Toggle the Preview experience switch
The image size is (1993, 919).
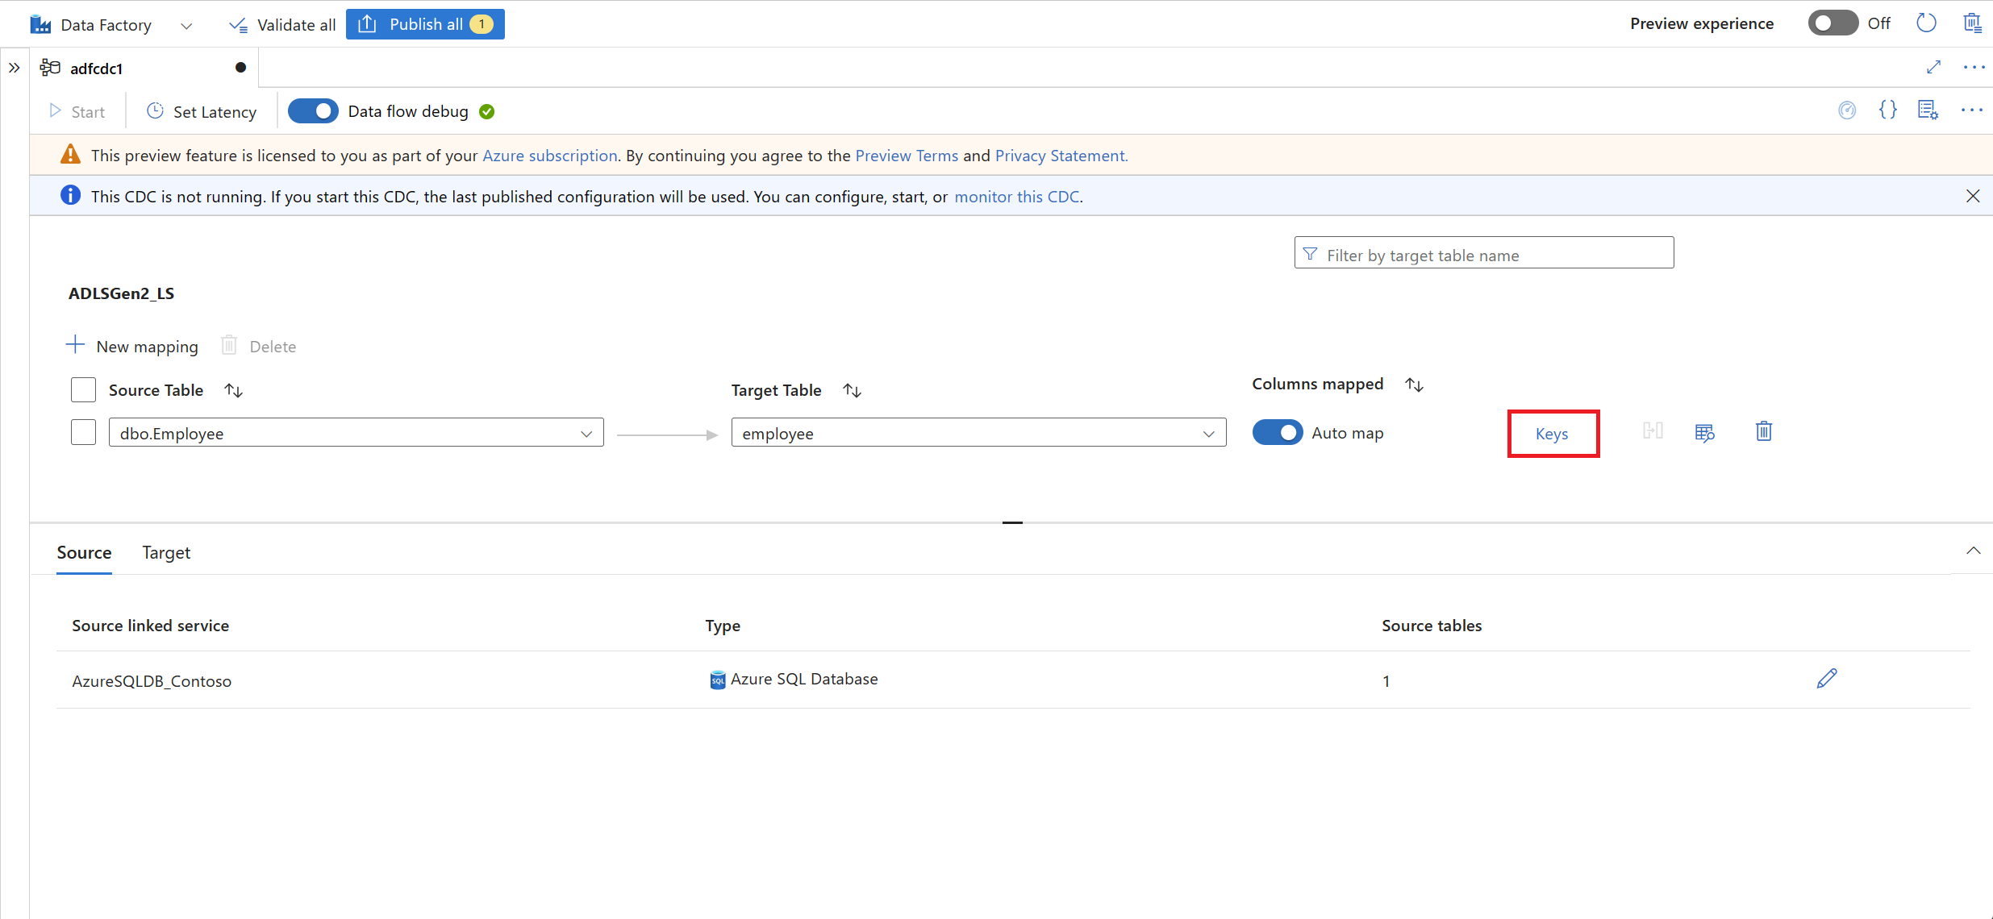pos(1832,23)
